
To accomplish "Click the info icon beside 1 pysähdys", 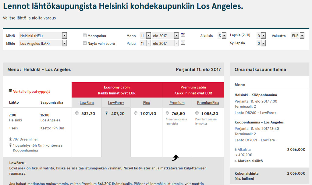I will tap(11, 145).
